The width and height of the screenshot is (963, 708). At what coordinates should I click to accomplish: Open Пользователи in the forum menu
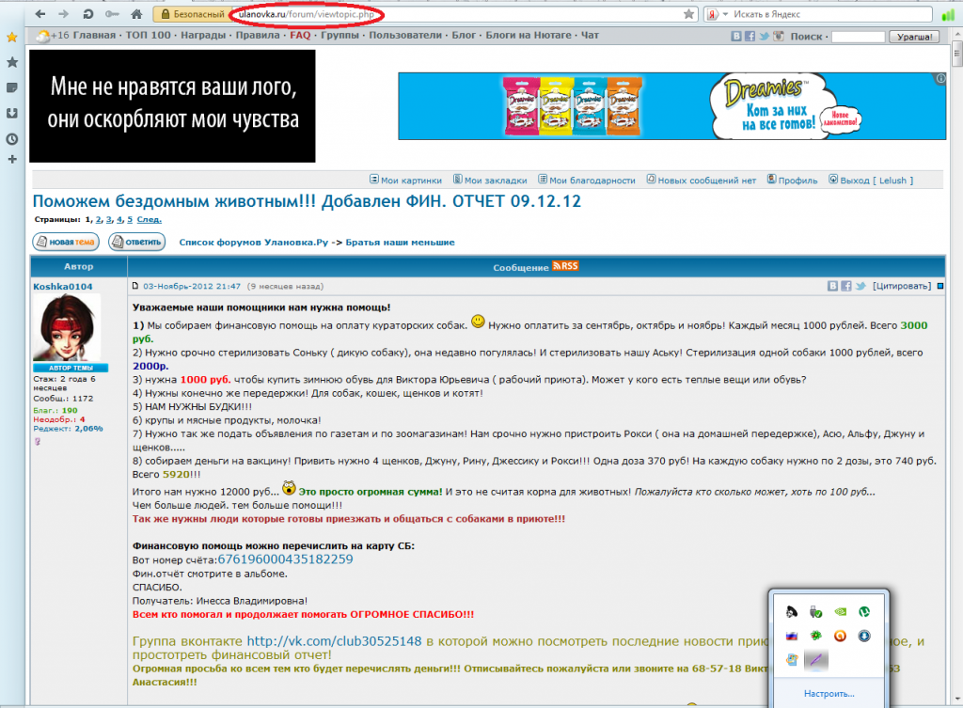tap(405, 35)
